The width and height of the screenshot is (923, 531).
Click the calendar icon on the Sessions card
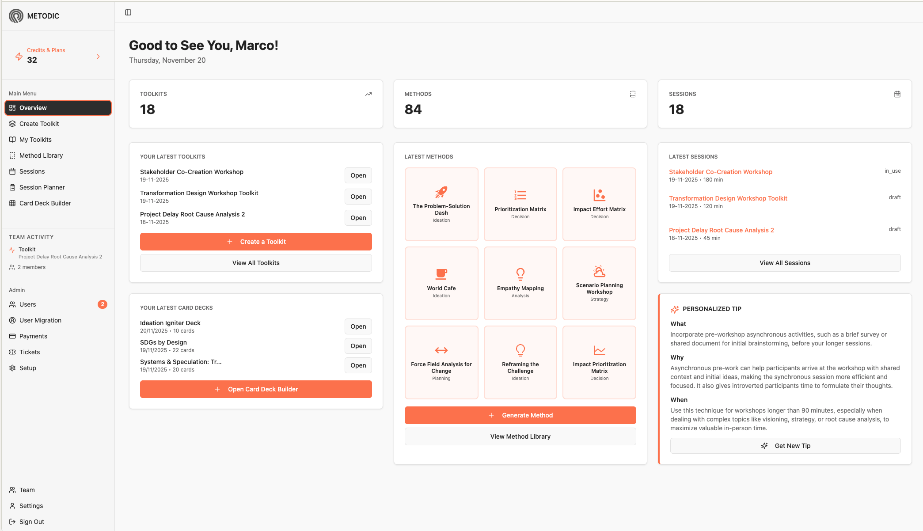[897, 94]
